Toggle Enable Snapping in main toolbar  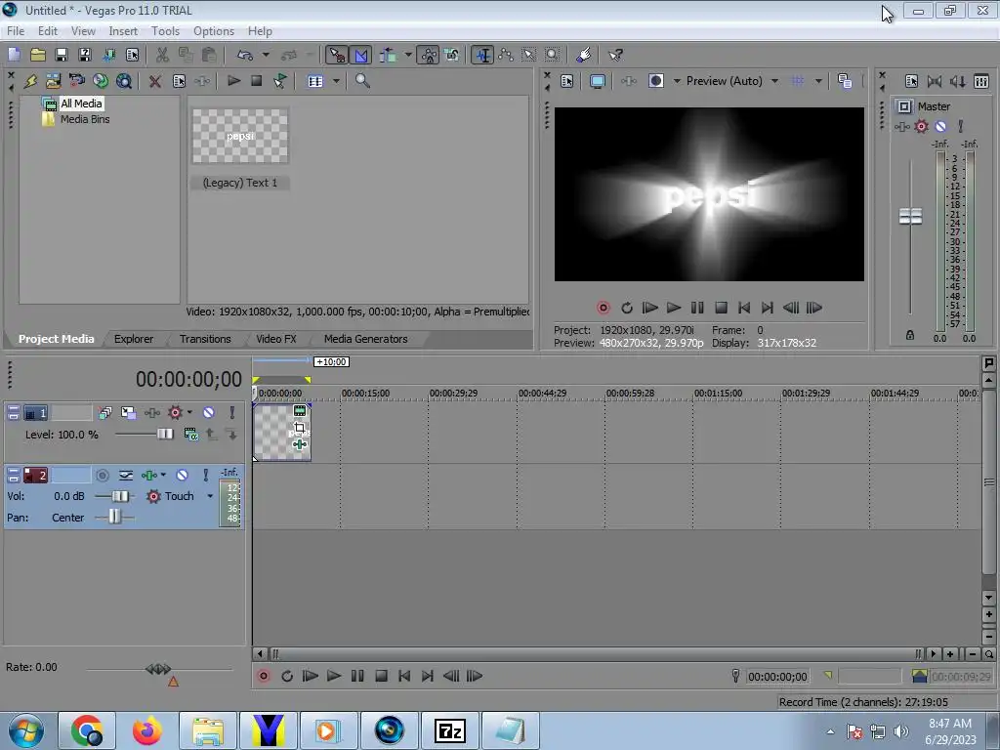337,55
